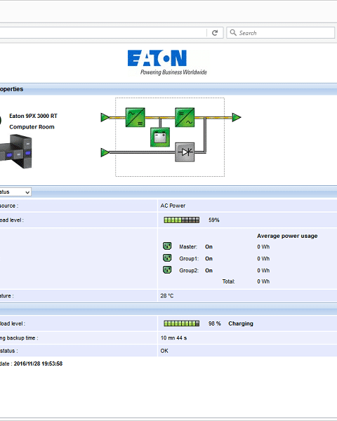Click the bypass input arrow at bottom left of diagram
This screenshot has height=421, width=337.
(105, 152)
